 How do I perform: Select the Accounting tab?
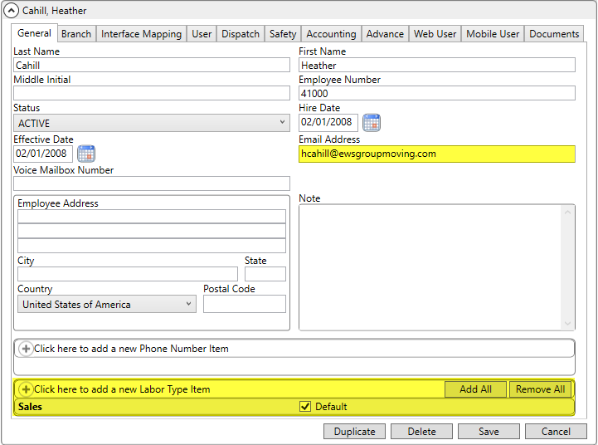(331, 34)
